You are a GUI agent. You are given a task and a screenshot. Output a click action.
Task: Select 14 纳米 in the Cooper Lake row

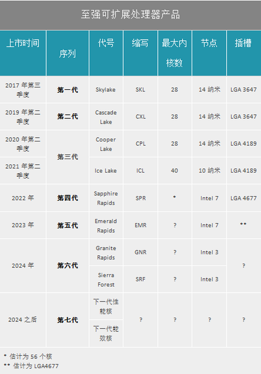coord(209,143)
